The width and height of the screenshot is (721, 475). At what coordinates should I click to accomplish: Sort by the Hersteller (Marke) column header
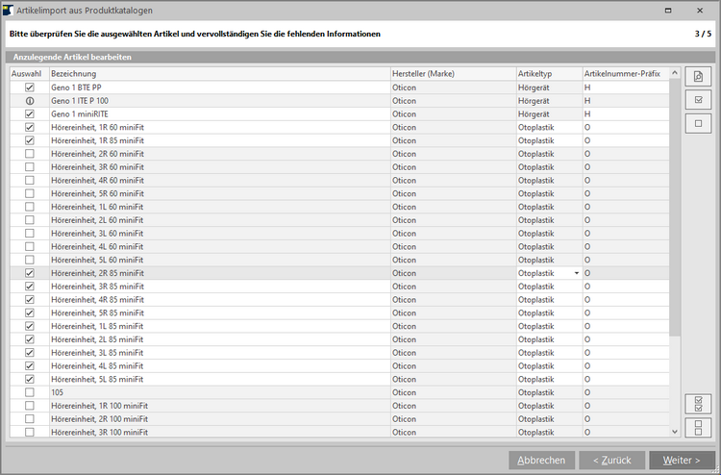[454, 74]
